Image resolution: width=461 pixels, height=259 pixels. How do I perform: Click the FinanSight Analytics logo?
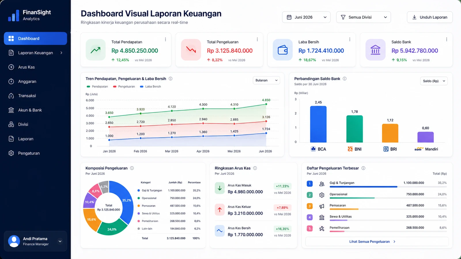coord(29,15)
